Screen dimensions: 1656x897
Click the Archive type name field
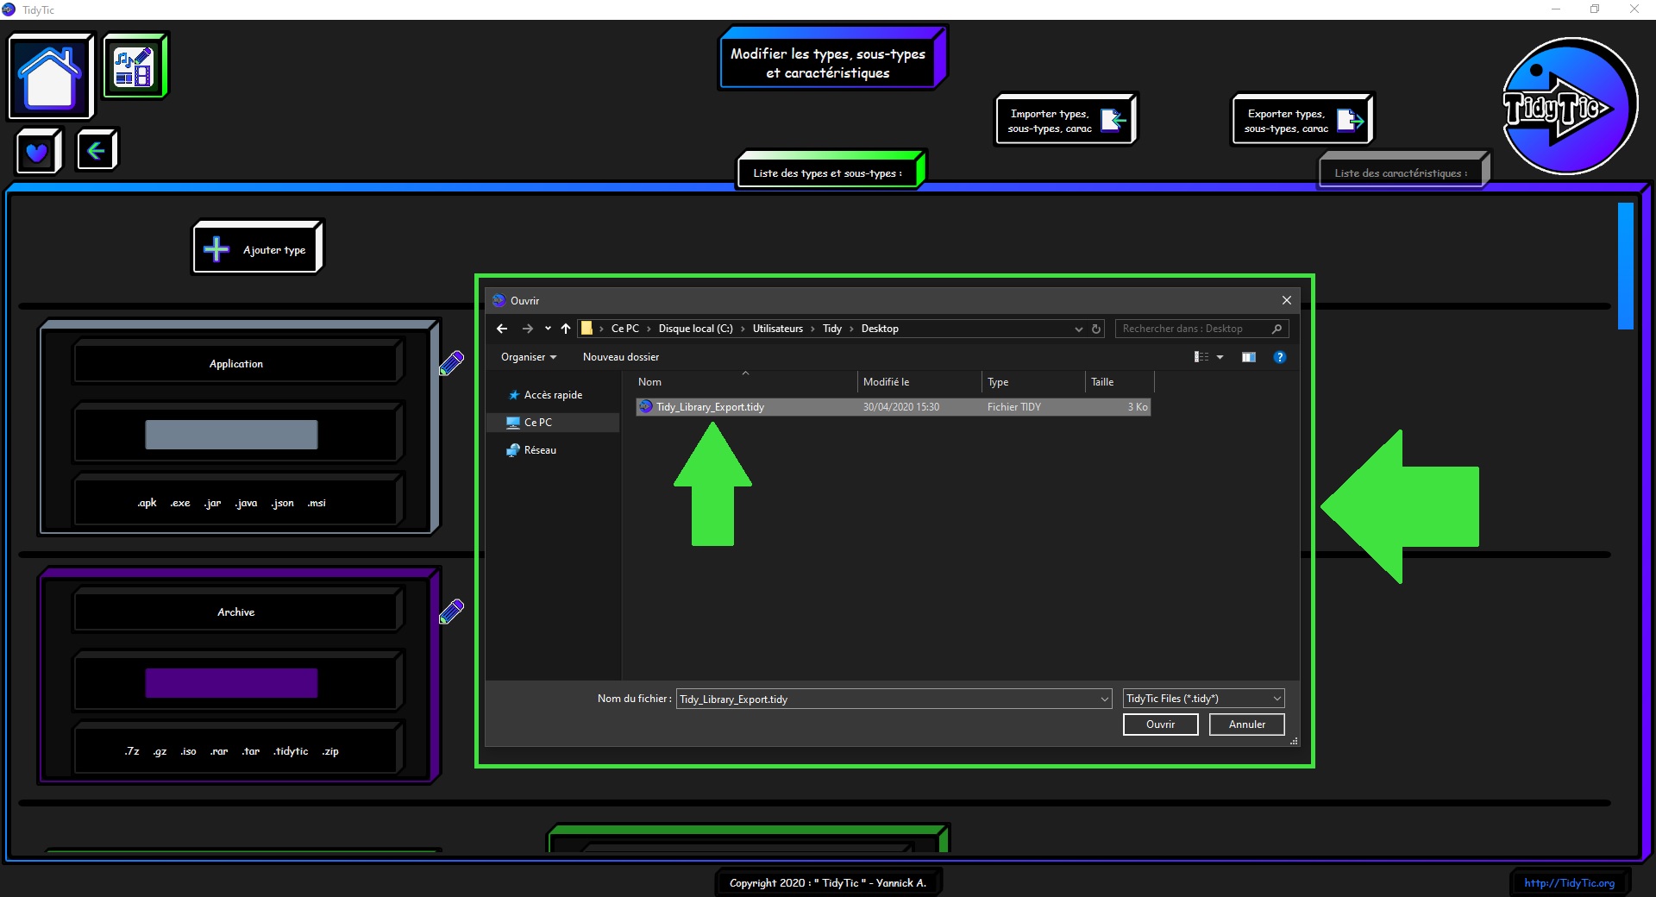coord(236,612)
